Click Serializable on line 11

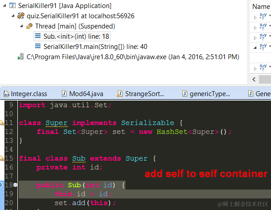(x=148, y=123)
